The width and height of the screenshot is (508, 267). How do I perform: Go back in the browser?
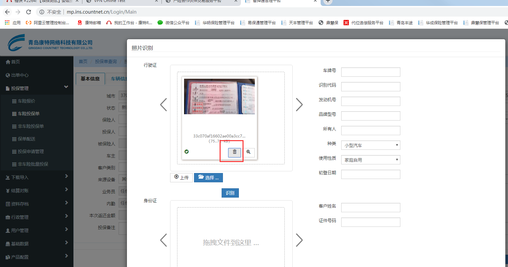[8, 12]
